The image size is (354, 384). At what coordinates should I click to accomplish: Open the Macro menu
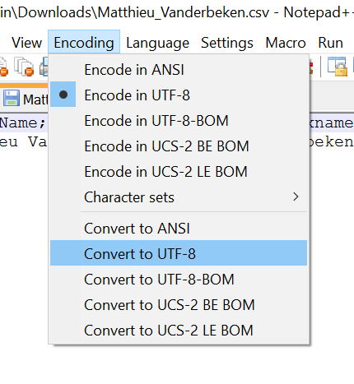click(286, 43)
